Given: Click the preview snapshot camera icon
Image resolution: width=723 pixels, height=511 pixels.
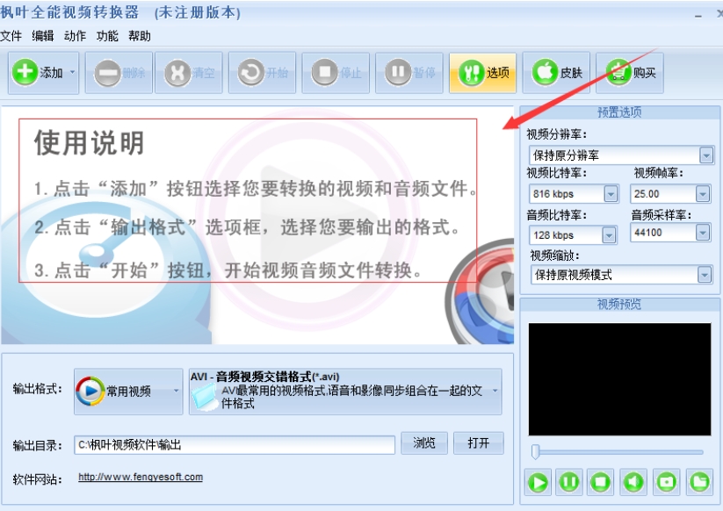Looking at the screenshot, I should coord(666,482).
